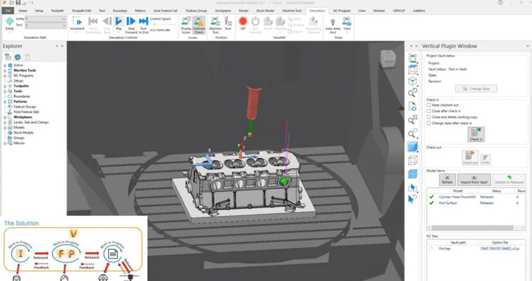Image resolution: width=532 pixels, height=281 pixels.
Task: Select Cylinder Head-PowerMill model row
Action: pos(476,197)
